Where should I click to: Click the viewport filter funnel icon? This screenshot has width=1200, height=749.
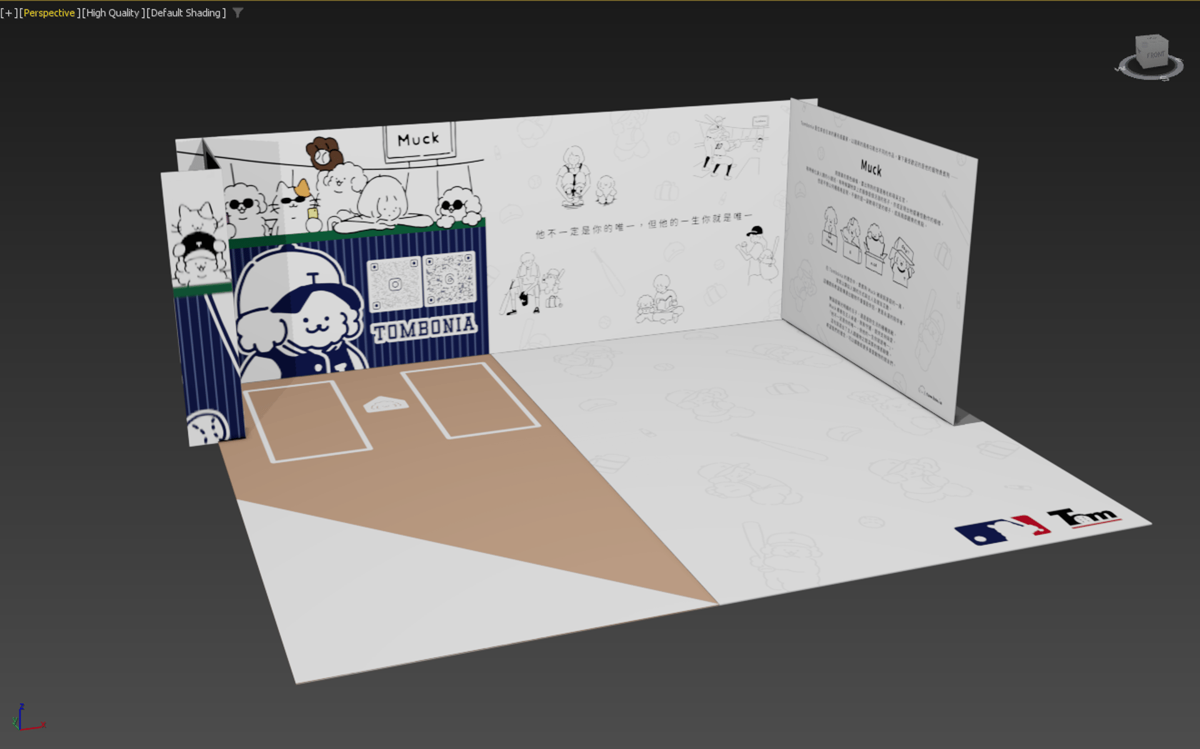point(238,12)
